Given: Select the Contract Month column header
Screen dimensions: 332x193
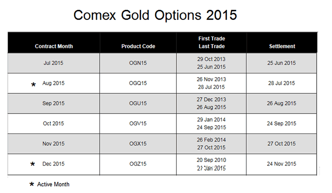Looking at the screenshot, I should pyautogui.click(x=54, y=46).
